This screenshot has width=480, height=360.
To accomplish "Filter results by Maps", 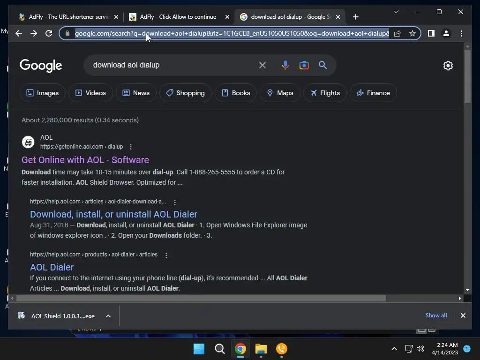I will click(x=280, y=93).
